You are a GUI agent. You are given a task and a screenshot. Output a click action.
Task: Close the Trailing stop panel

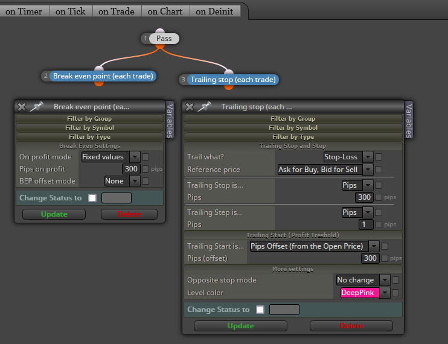190,107
